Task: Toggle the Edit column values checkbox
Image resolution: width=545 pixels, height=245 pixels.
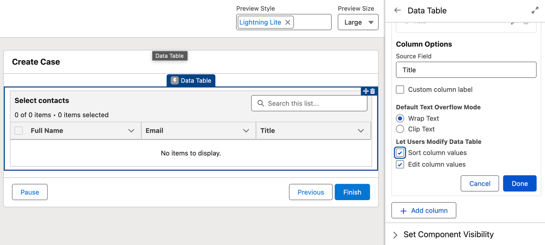Action: [x=400, y=164]
